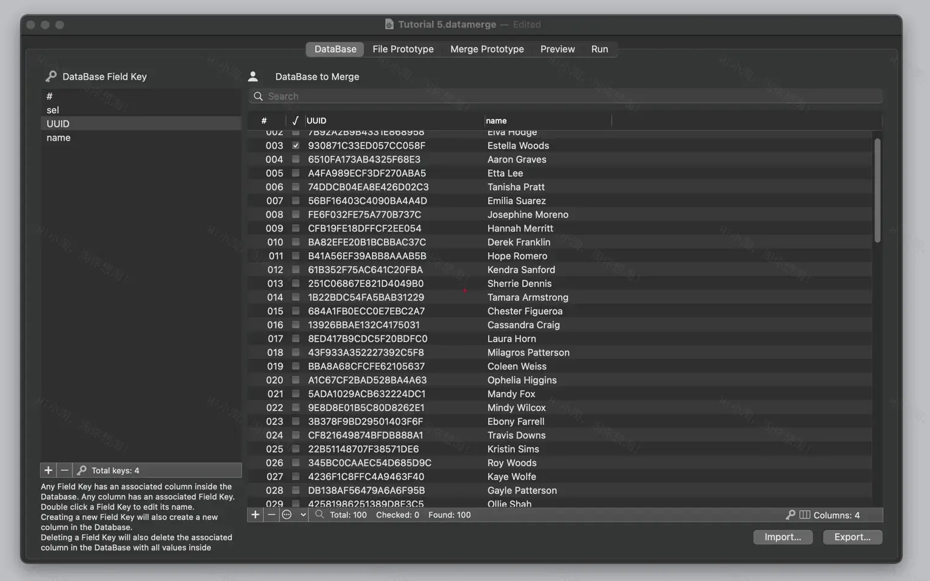Image resolution: width=930 pixels, height=581 pixels.
Task: Select the UUID entry in the Field Key list
Action: pos(57,124)
